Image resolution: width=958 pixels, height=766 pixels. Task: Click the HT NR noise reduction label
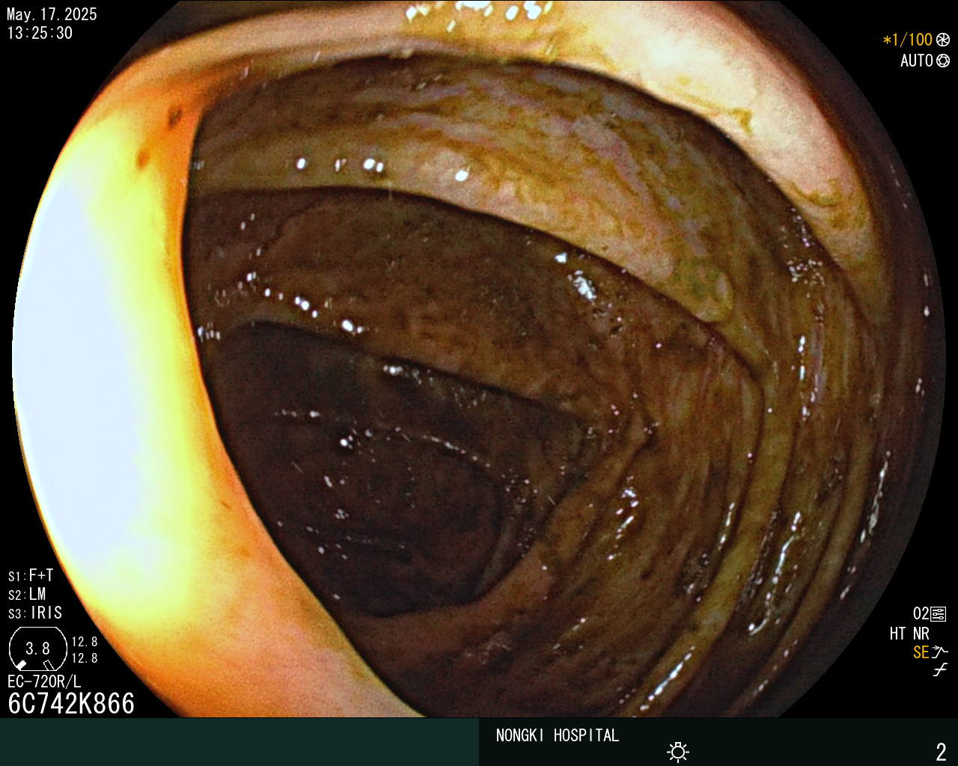(x=909, y=634)
